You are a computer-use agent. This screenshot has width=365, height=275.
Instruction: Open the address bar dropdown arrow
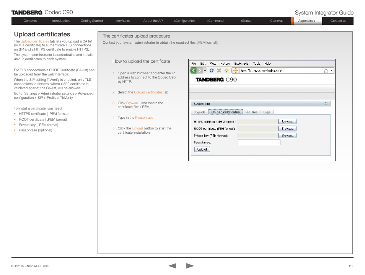tap(331, 70)
